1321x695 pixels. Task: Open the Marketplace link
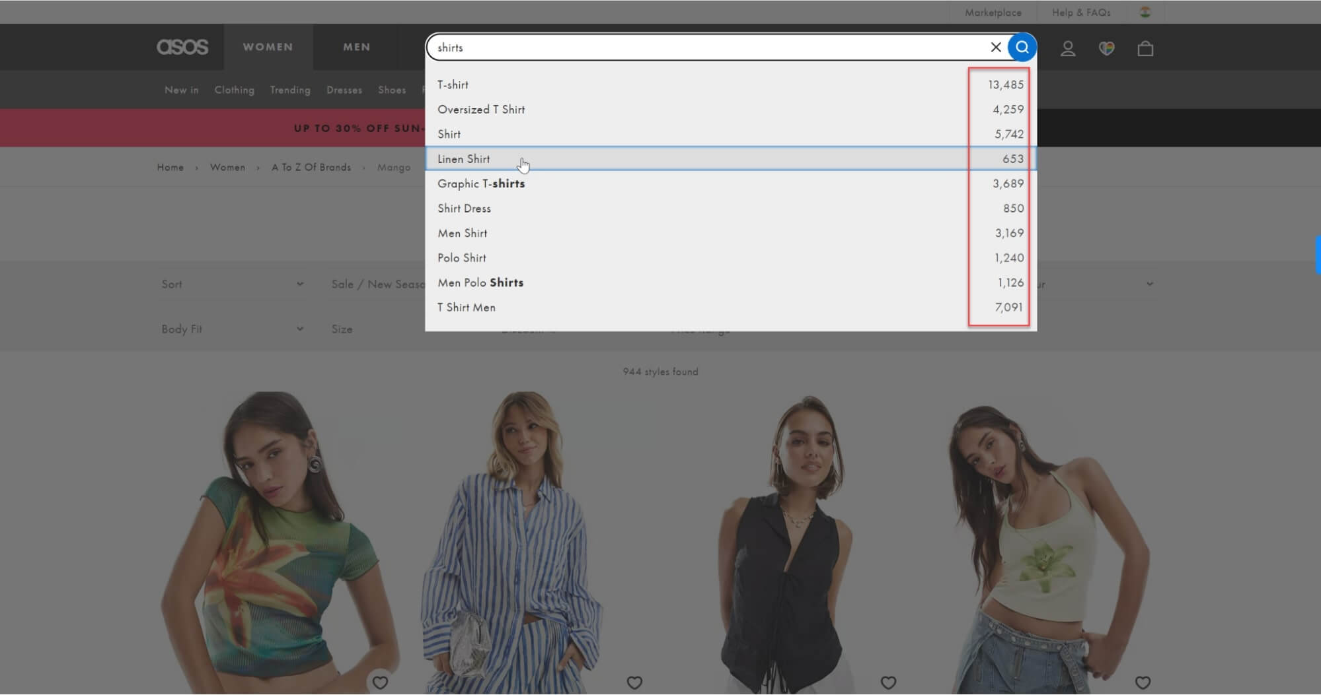993,11
